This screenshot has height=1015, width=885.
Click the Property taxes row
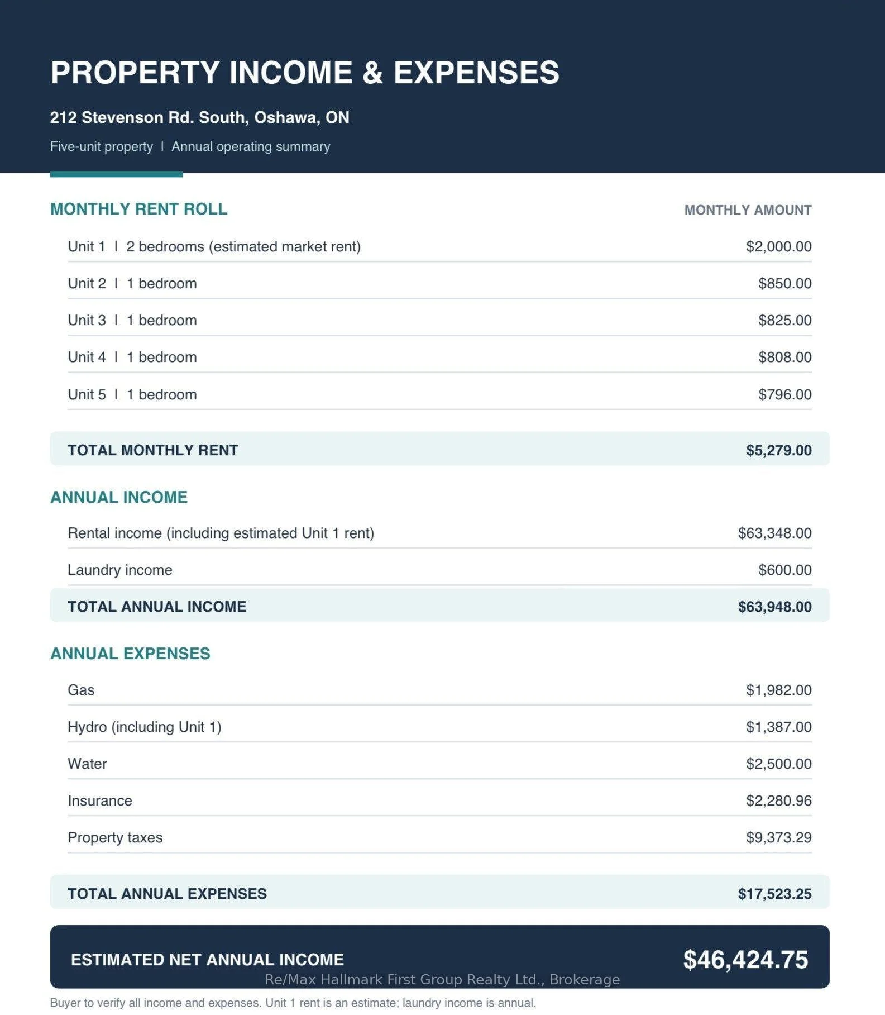pyautogui.click(x=439, y=837)
